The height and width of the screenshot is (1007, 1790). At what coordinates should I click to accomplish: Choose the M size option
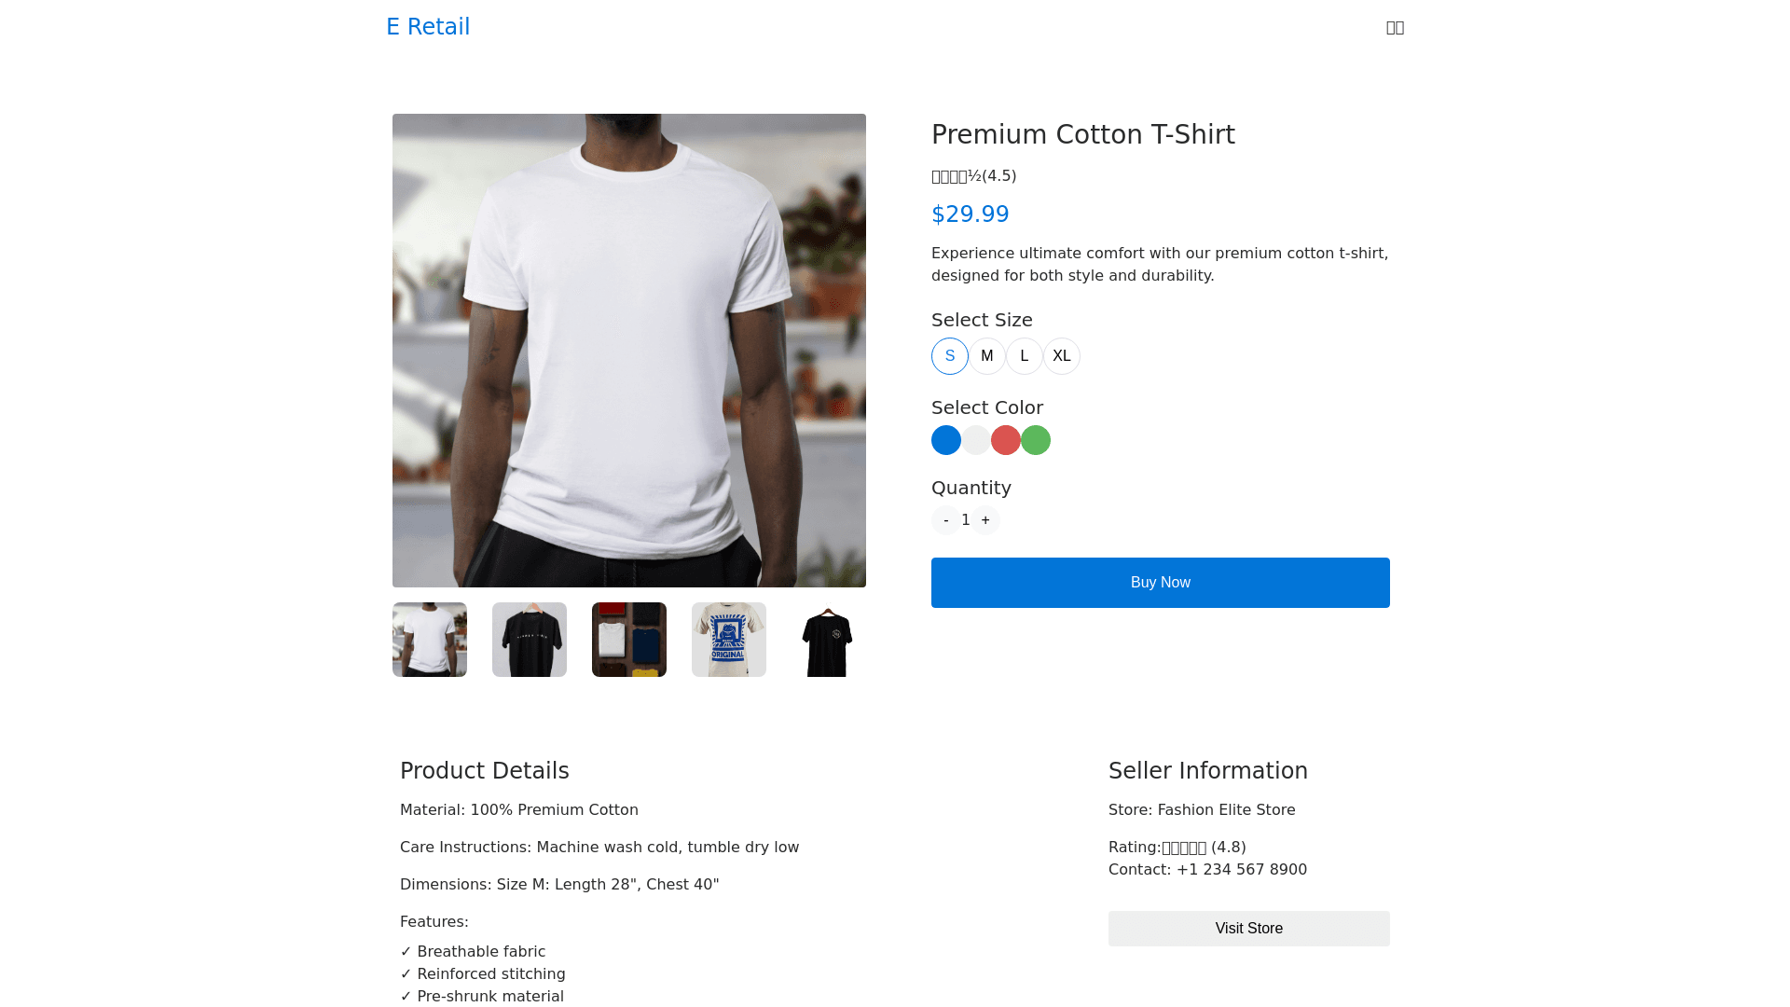pos(987,356)
